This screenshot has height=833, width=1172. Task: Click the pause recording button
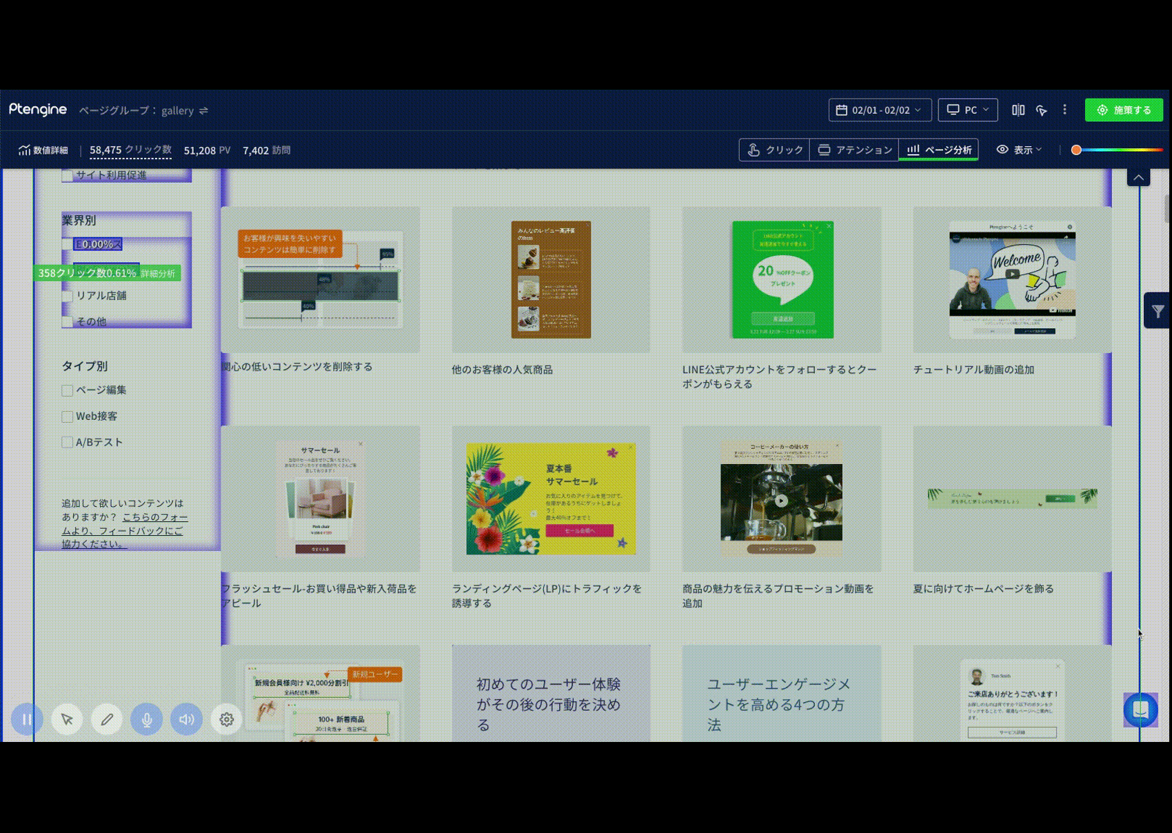click(27, 719)
